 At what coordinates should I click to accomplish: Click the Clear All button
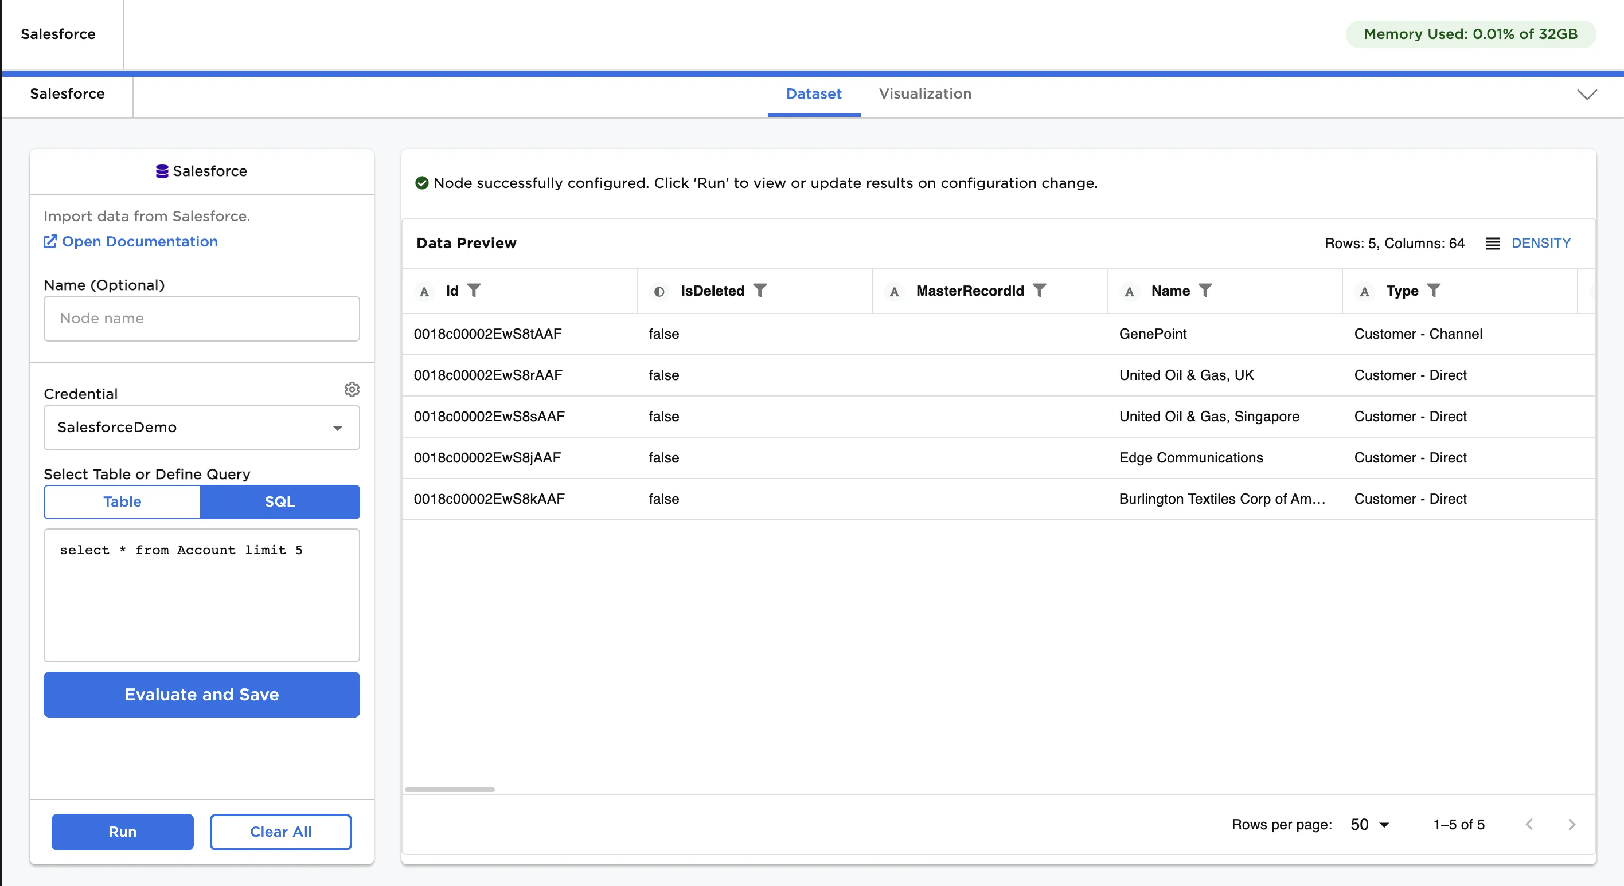click(280, 832)
